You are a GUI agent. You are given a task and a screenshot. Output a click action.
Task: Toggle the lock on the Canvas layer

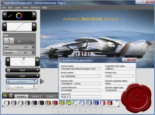coord(34,87)
